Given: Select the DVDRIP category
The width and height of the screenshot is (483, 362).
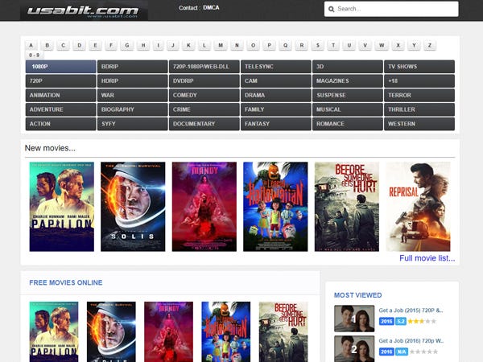Looking at the screenshot, I should click(204, 81).
